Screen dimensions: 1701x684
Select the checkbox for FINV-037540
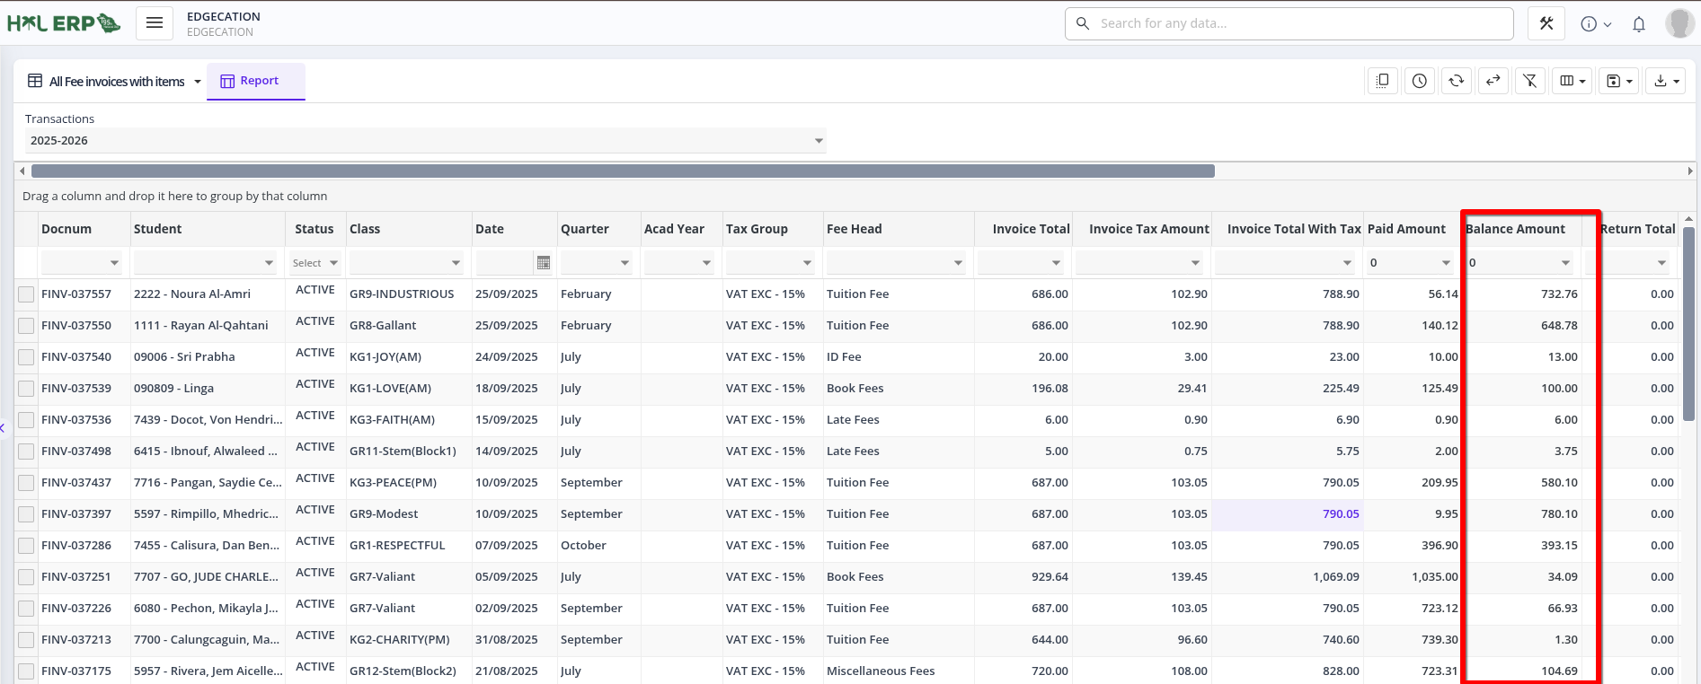26,357
